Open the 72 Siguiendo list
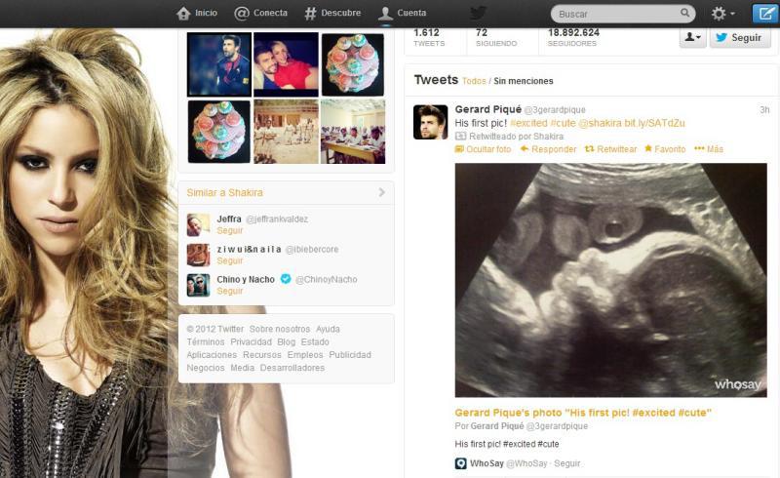Screen dimensions: 780x478 tap(496, 37)
